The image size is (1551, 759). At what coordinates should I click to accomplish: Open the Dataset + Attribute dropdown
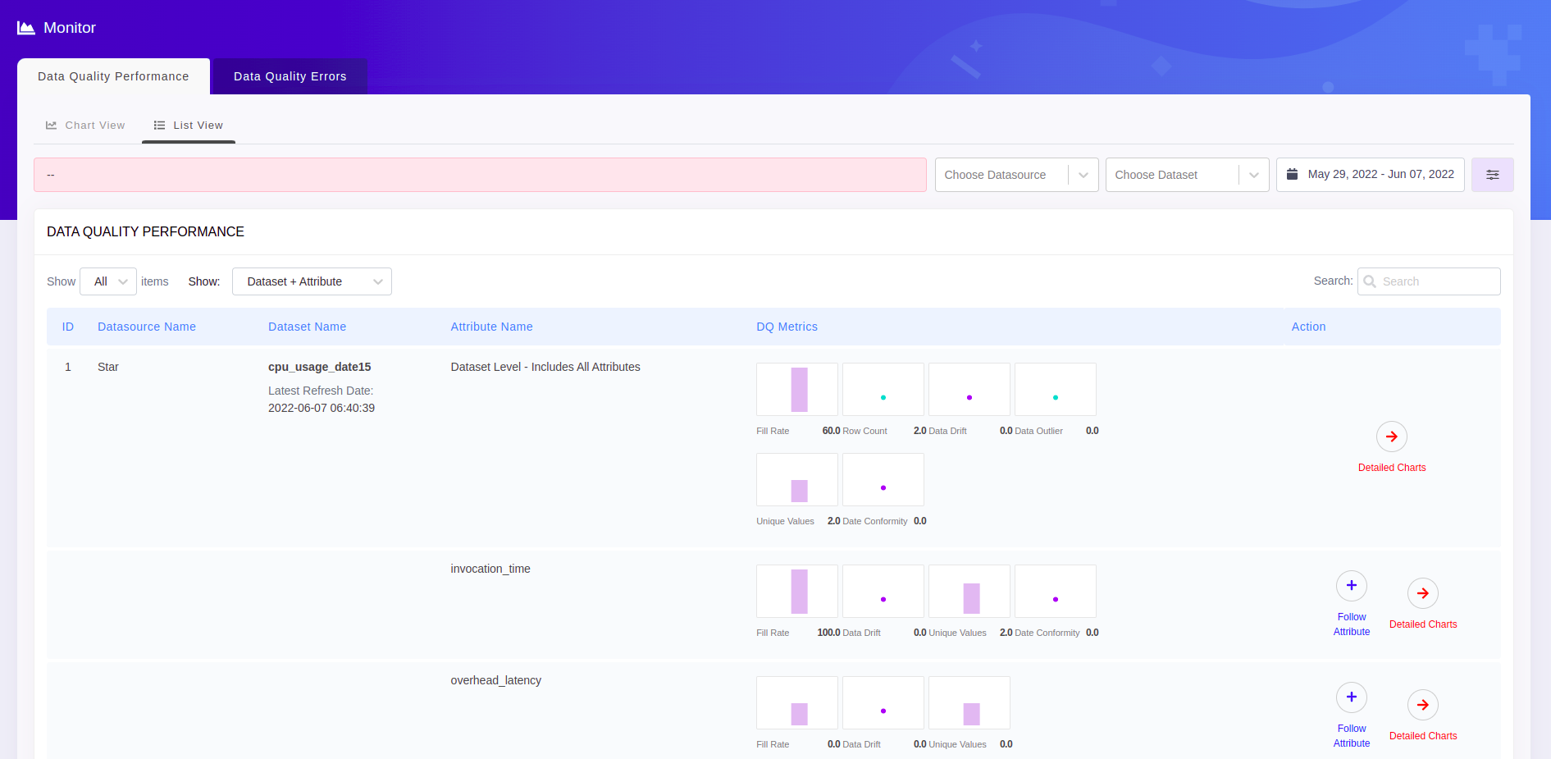tap(312, 281)
